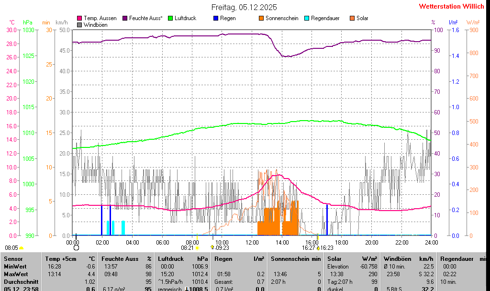Click the green Luftdruck legend square
The image size is (490, 291).
click(170, 18)
